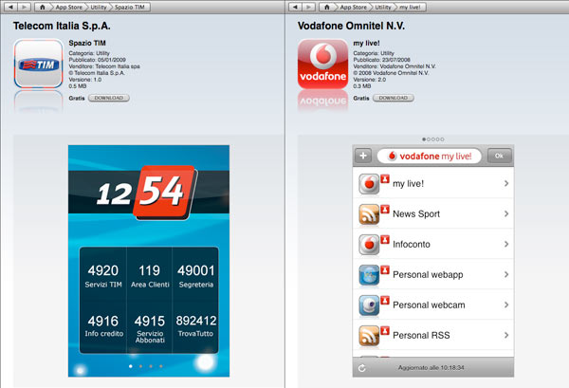Remove the my live! row via red badge
This screenshot has width=569, height=388.
pyautogui.click(x=385, y=178)
